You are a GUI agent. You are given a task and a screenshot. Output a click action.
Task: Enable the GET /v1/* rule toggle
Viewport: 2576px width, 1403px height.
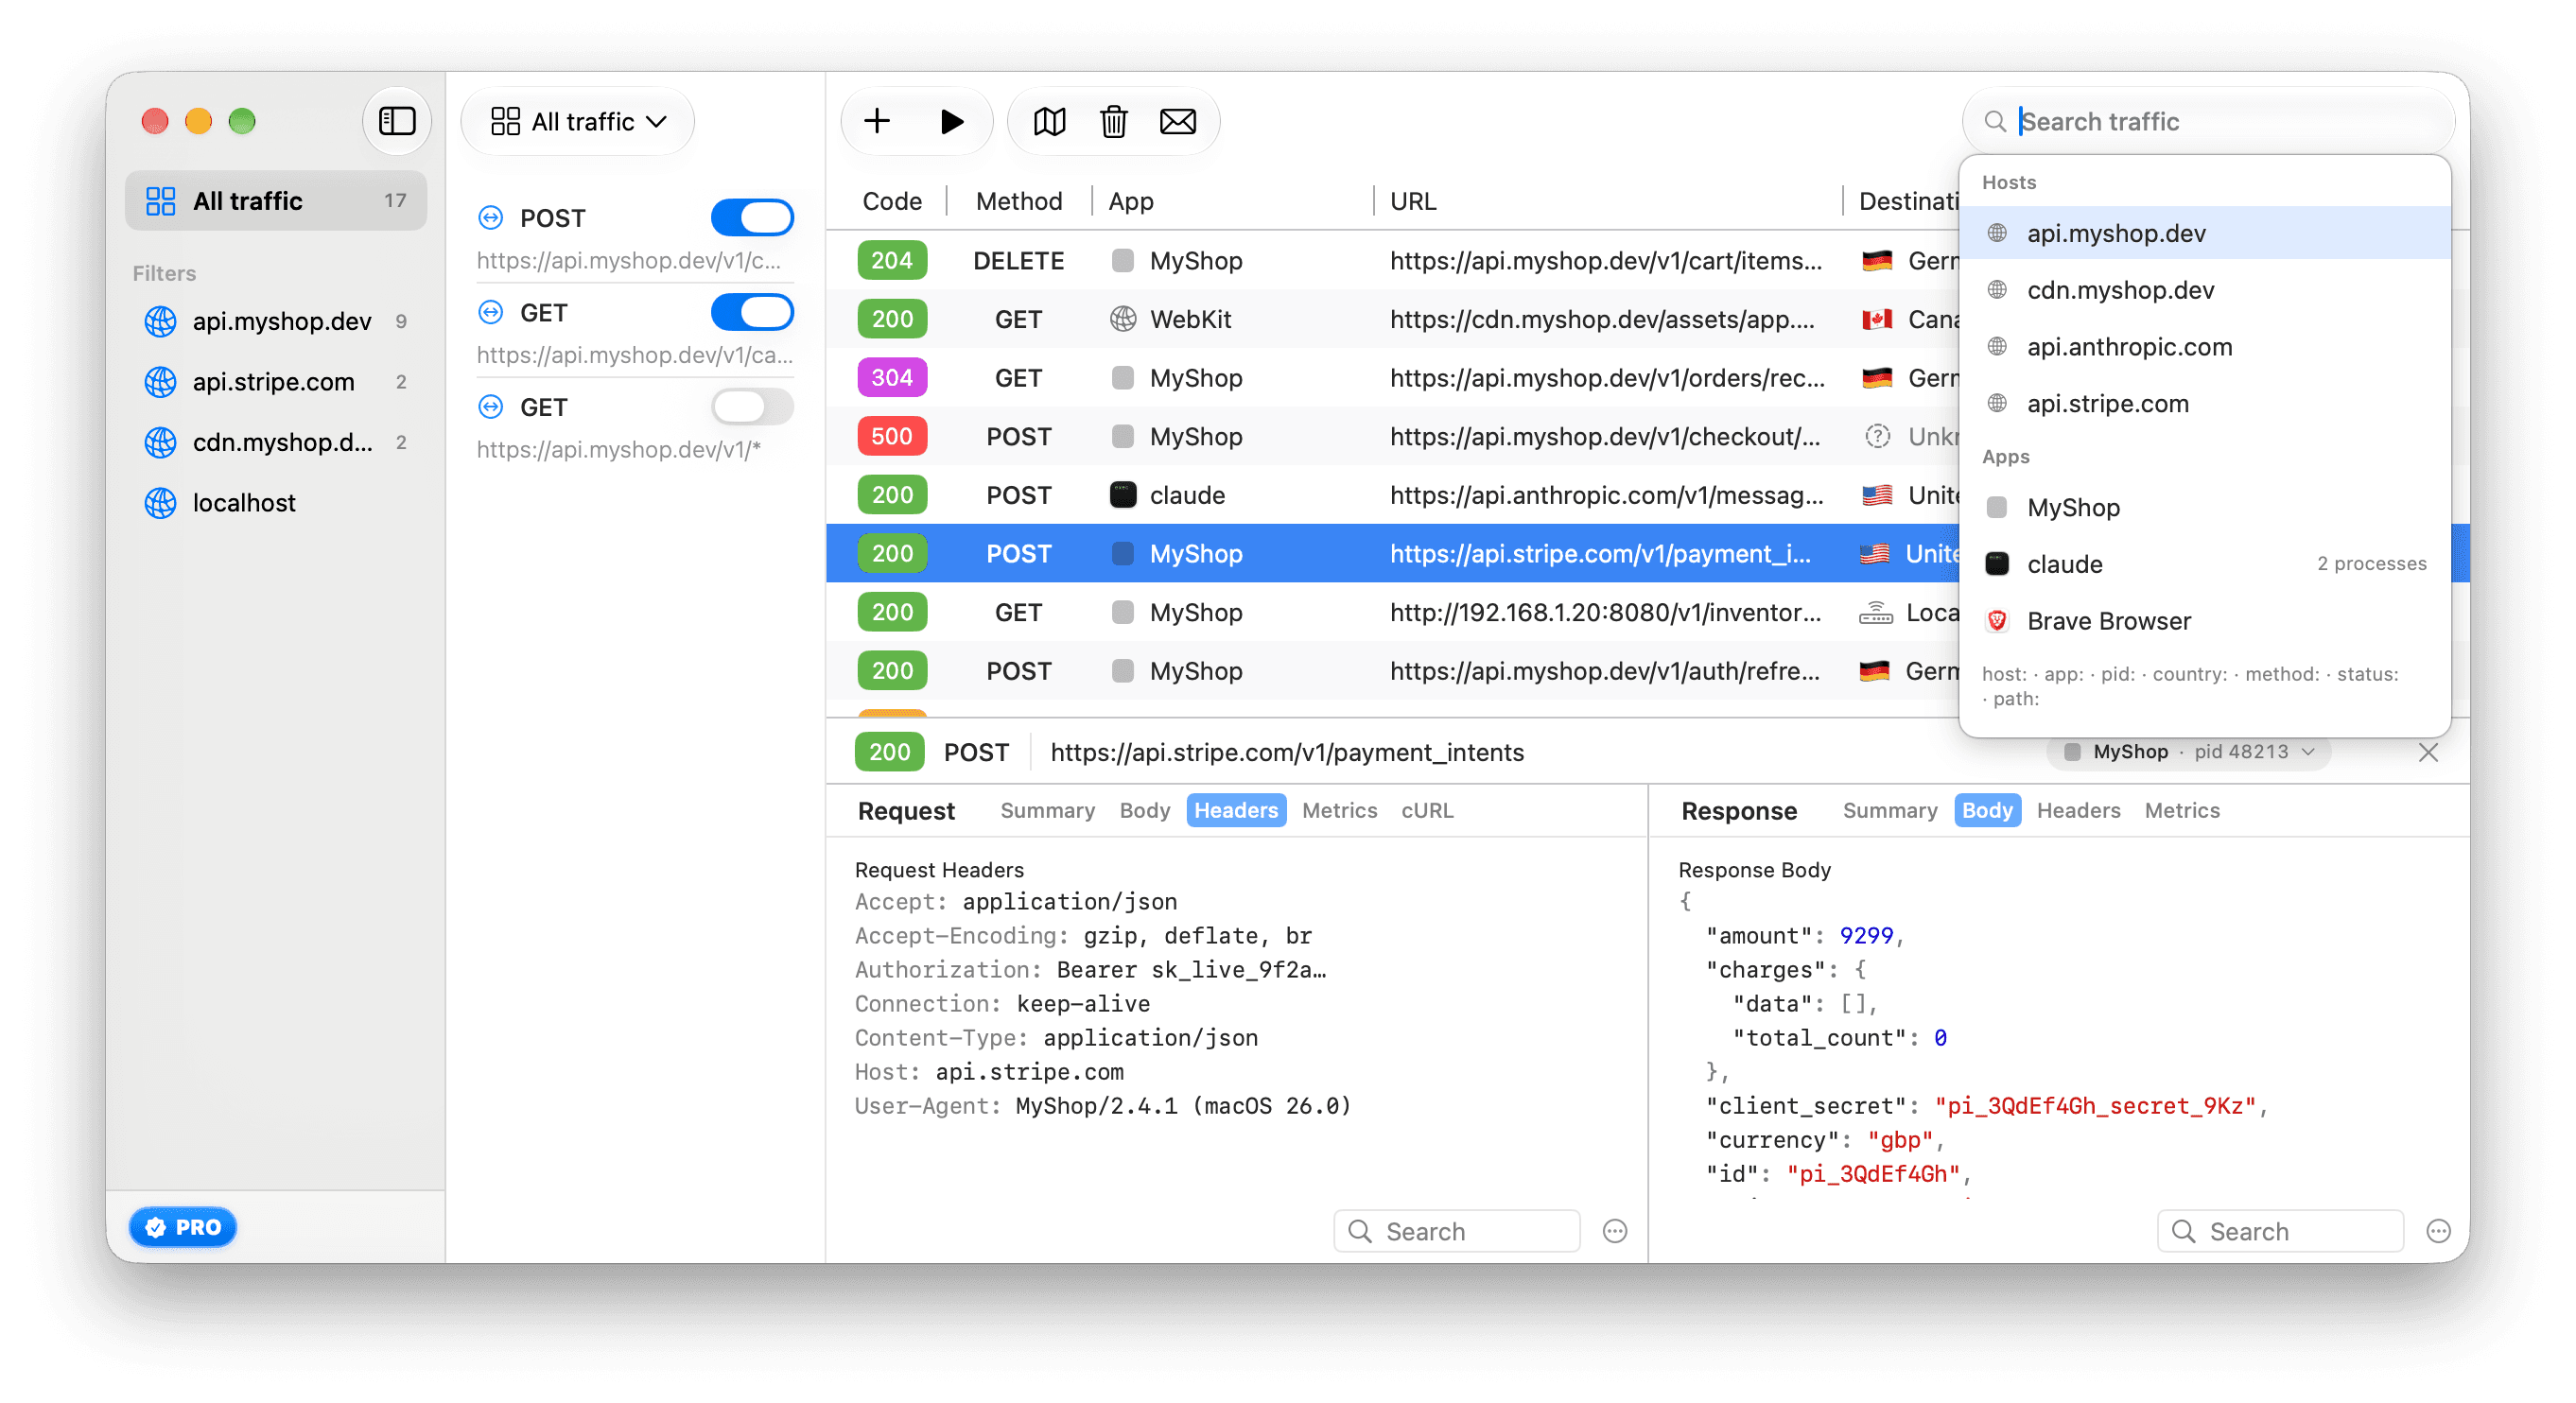[x=752, y=407]
